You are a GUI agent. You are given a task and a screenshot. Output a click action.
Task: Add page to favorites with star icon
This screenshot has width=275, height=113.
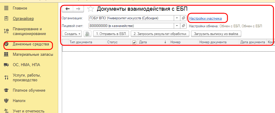(90, 9)
